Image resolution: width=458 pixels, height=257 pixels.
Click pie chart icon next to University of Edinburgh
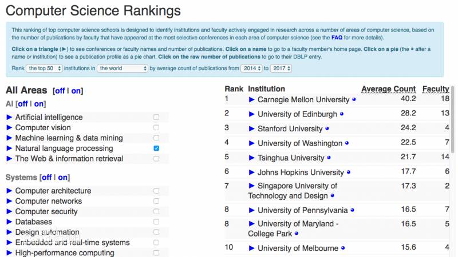(x=342, y=114)
